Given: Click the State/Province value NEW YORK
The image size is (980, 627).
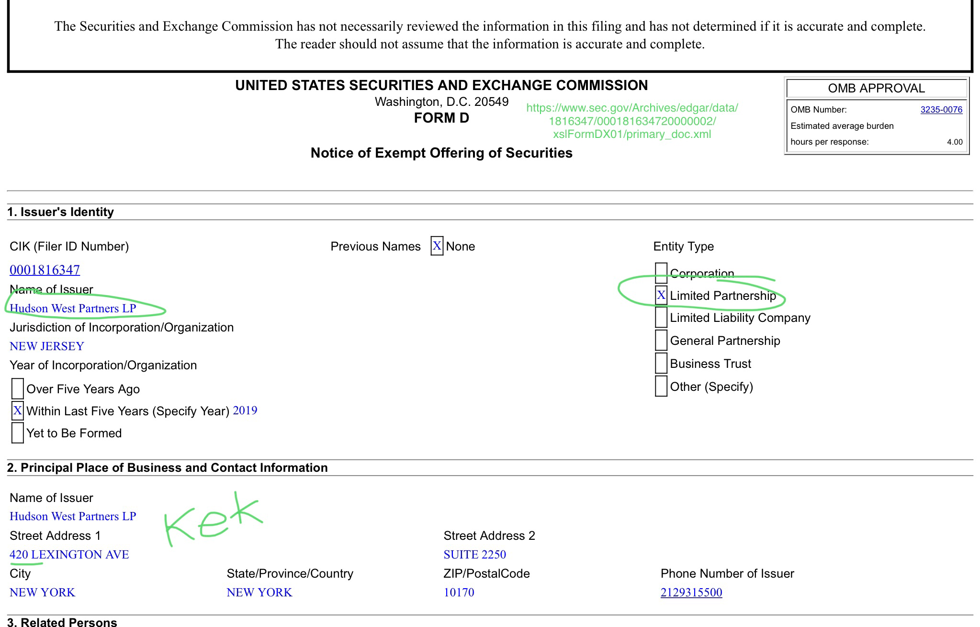Looking at the screenshot, I should click(x=259, y=593).
